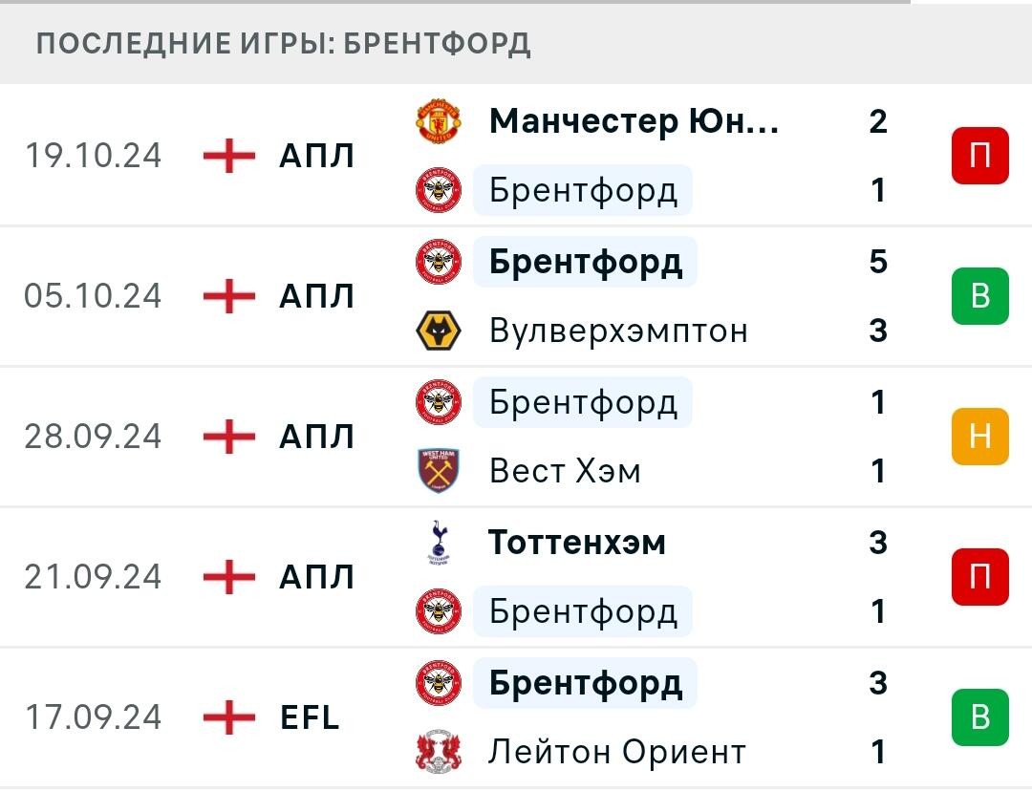
Task: Click the Wolverhampton wolf logo
Action: pos(439,331)
